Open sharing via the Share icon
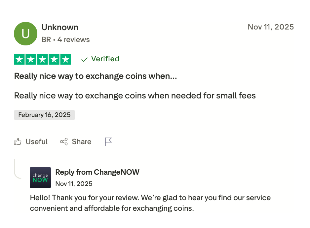This screenshot has width=310, height=228. [64, 142]
